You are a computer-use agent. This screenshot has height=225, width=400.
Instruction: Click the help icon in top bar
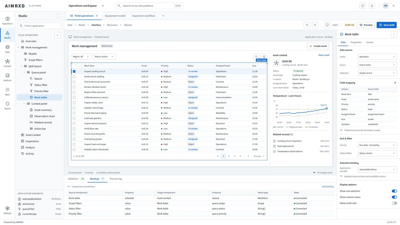point(362,6)
